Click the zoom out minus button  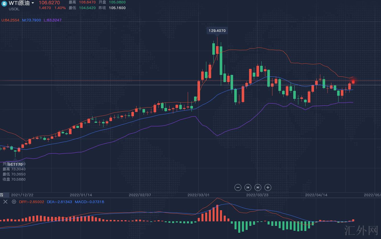tap(238, 187)
